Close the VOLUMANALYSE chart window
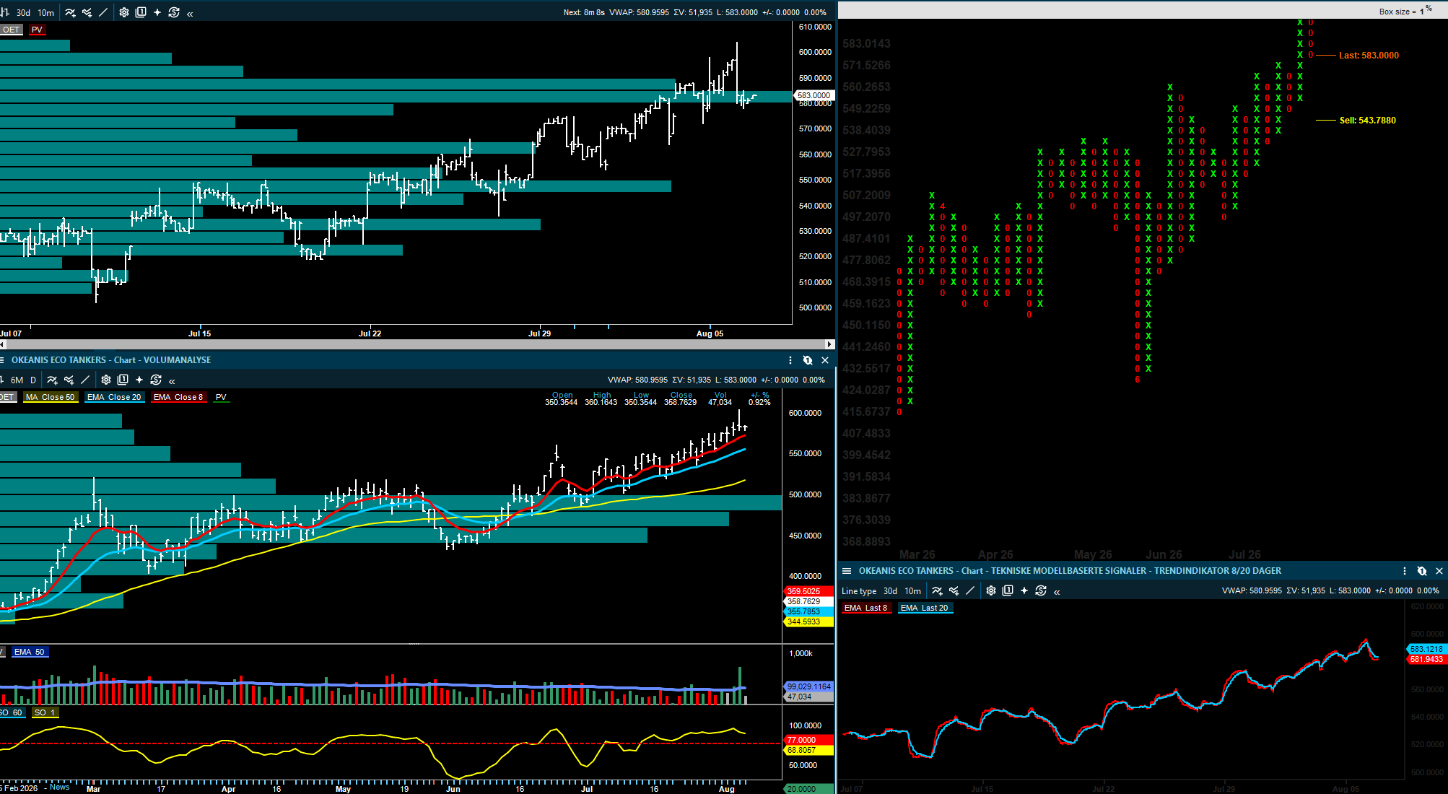Image resolution: width=1448 pixels, height=794 pixels. coord(825,360)
